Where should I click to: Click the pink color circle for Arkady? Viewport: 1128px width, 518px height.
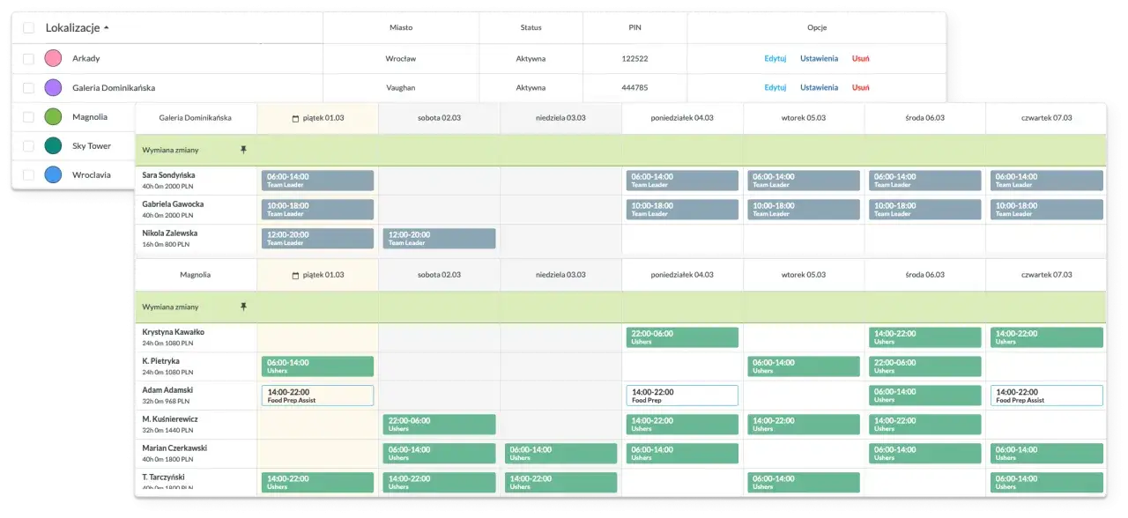[53, 58]
